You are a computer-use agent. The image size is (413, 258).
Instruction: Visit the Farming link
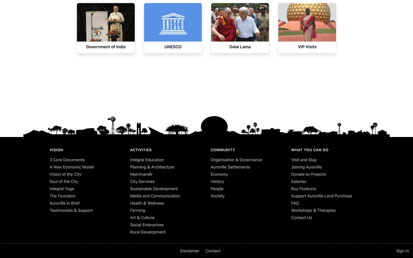(x=138, y=210)
